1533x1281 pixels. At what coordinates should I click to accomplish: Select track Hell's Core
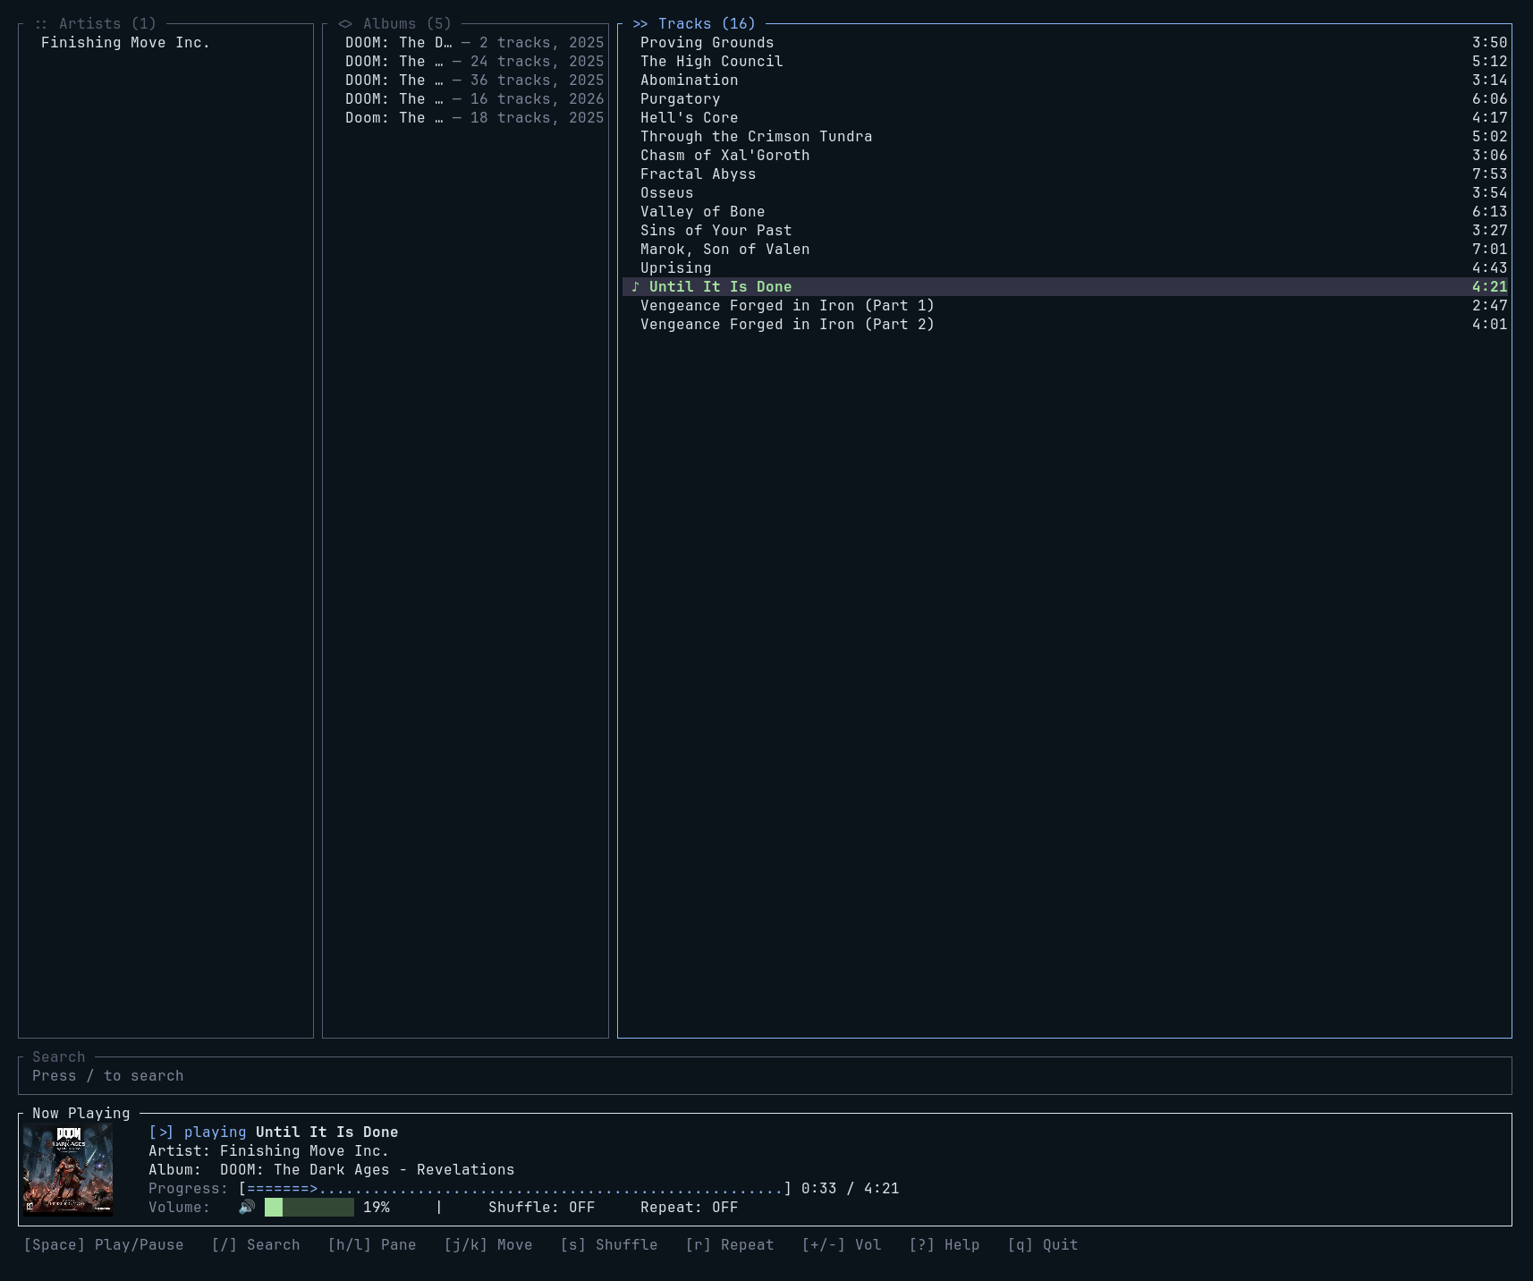click(x=1065, y=118)
